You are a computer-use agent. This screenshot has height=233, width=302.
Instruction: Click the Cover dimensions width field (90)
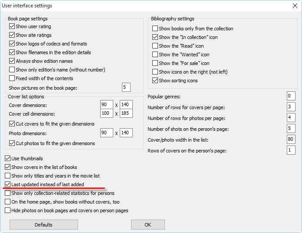(107, 104)
